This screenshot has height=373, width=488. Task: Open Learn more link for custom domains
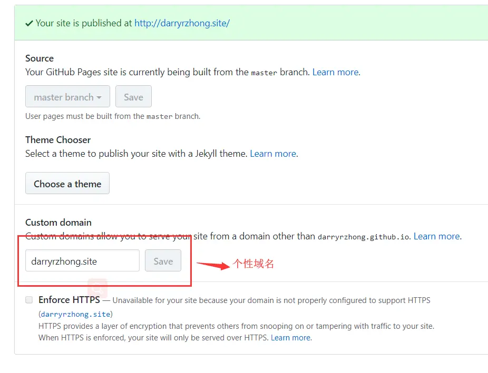pyautogui.click(x=437, y=236)
